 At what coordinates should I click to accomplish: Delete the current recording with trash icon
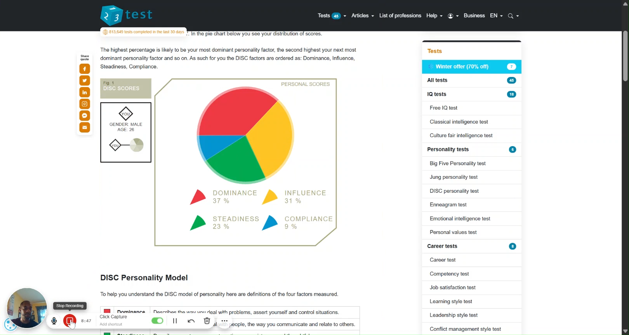click(x=207, y=321)
